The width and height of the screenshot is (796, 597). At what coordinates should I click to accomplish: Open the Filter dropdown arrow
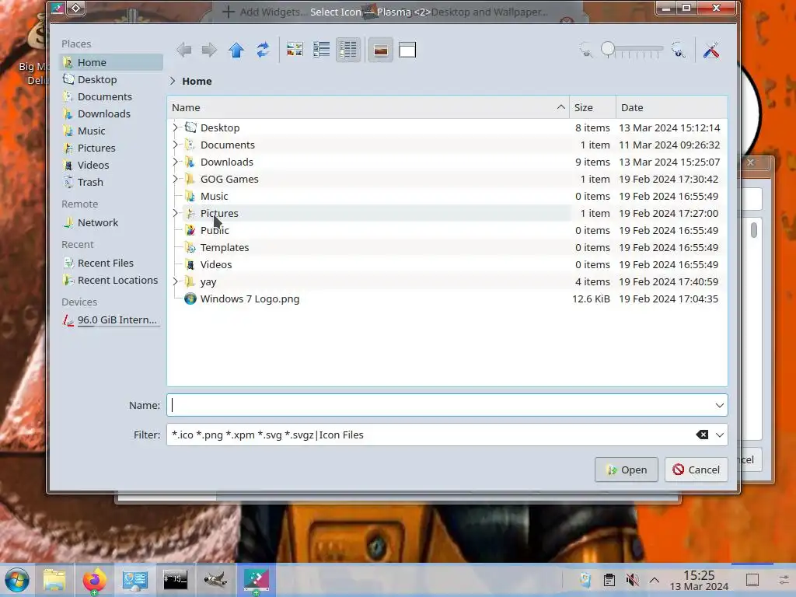coord(719,435)
